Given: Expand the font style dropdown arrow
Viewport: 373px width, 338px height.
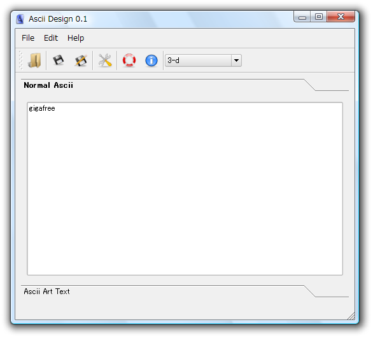Looking at the screenshot, I should [236, 60].
